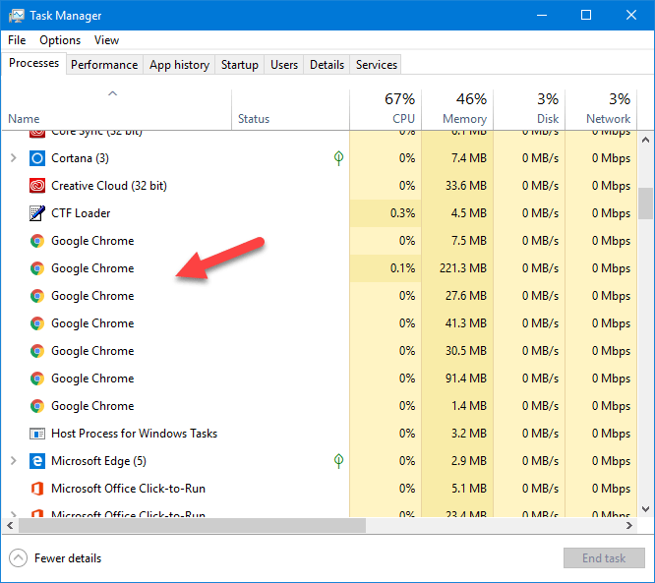Collapse view using Fewer details arrow

click(x=18, y=558)
